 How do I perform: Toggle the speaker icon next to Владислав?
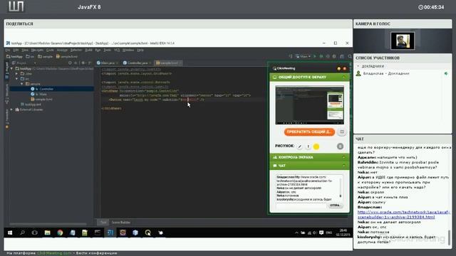446,74
